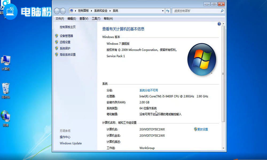The width and height of the screenshot is (267, 160).
Task: Click shield icon next to 高级系统设置
Action: [57, 55]
